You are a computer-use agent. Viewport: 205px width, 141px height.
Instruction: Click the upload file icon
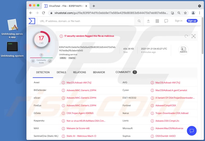pos(148,21)
